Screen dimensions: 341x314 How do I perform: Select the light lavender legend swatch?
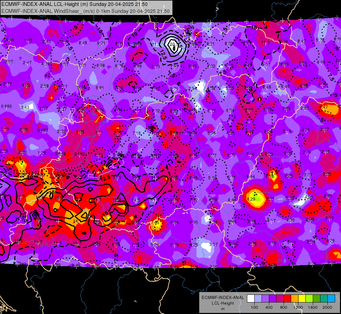point(258,299)
